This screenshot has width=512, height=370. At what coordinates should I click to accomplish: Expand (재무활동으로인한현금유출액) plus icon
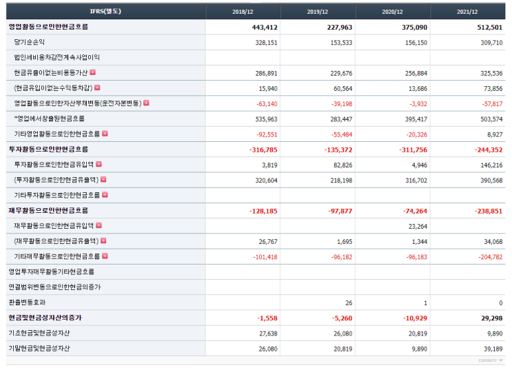point(103,240)
